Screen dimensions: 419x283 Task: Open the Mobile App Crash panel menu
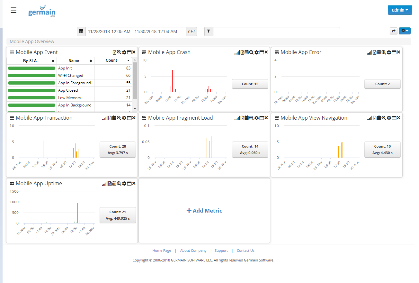144,52
